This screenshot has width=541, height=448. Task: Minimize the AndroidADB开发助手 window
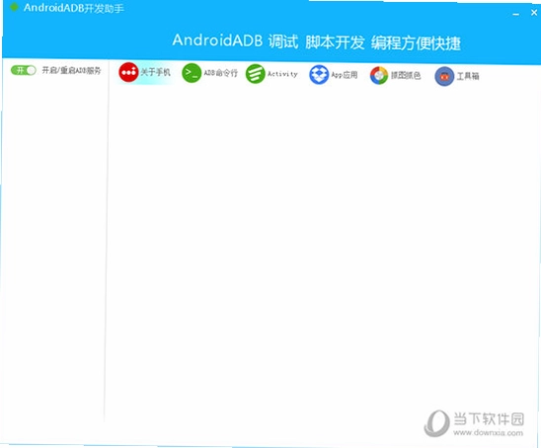[x=515, y=14]
